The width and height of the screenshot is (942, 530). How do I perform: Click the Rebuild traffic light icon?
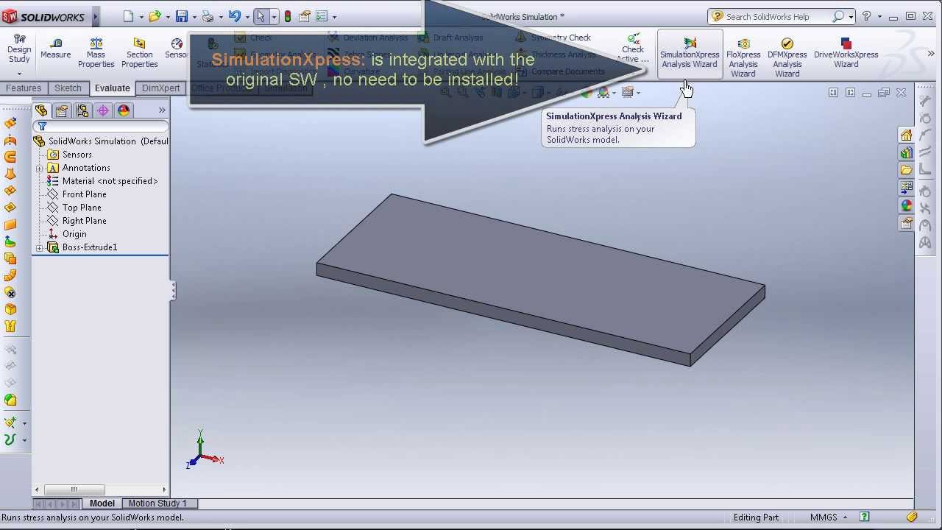[x=288, y=16]
